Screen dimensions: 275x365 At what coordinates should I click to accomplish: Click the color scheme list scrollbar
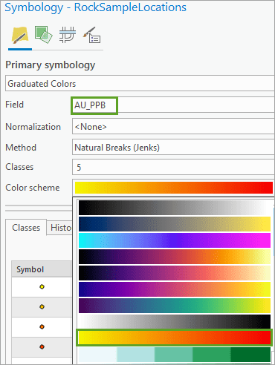(x=274, y=232)
